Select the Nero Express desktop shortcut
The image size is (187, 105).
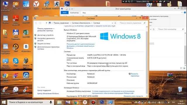point(5,90)
